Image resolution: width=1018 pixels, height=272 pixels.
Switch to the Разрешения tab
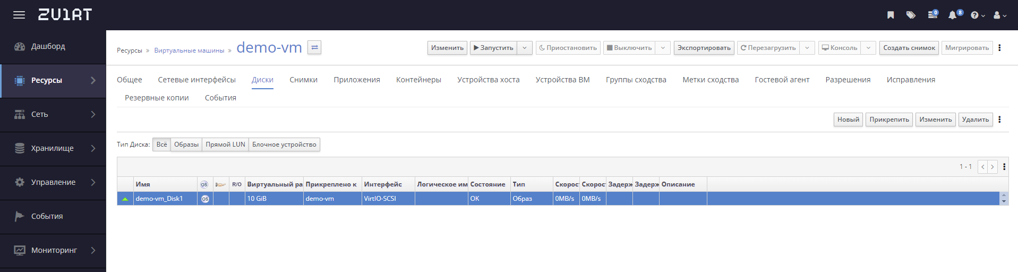(x=848, y=80)
